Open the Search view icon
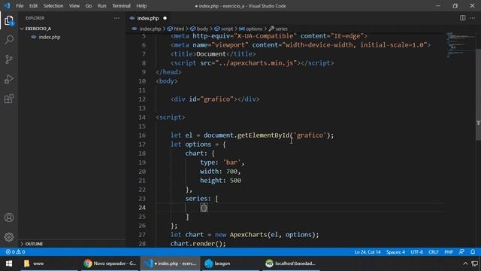The image size is (481, 271). 9,40
